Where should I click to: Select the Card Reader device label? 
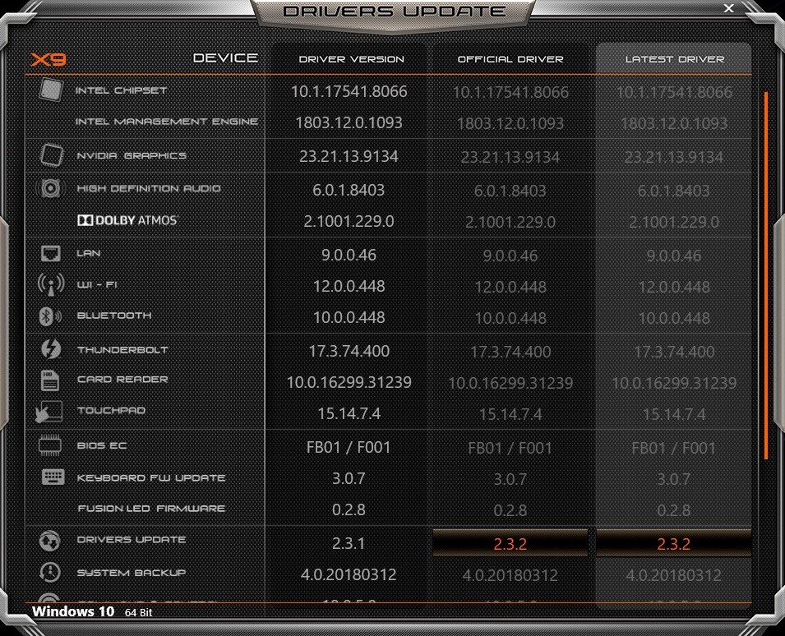(122, 380)
